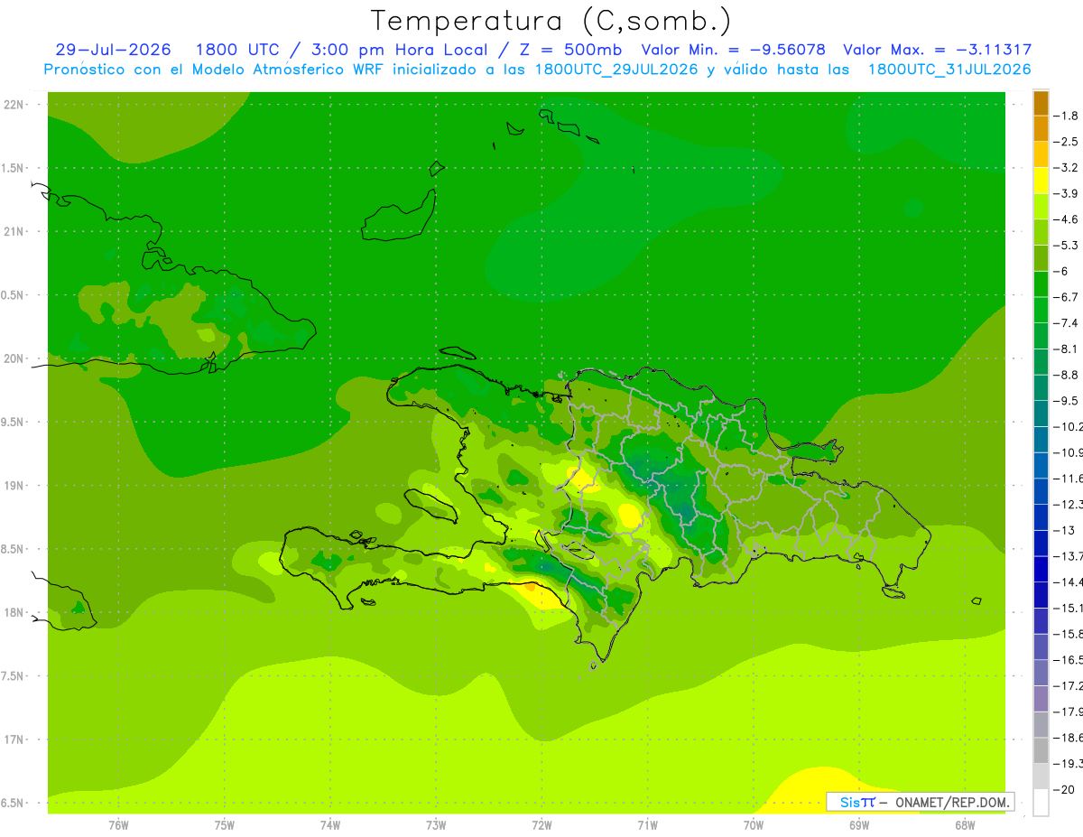Click the "71W" longitude label

pyautogui.click(x=647, y=825)
